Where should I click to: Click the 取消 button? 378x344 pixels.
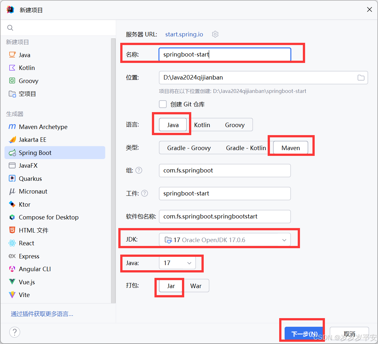tap(349, 334)
